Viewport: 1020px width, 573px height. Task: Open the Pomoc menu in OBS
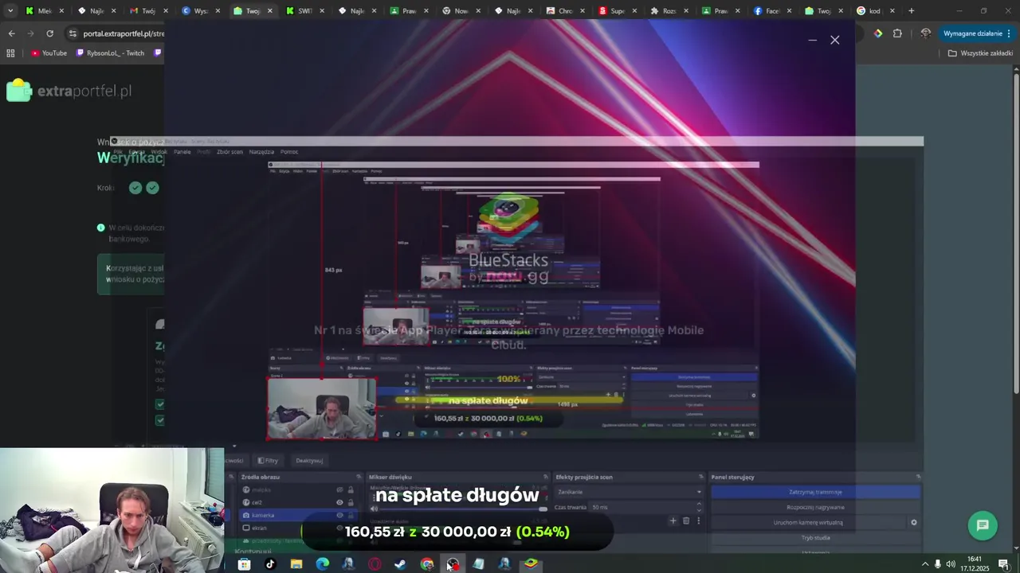point(289,152)
